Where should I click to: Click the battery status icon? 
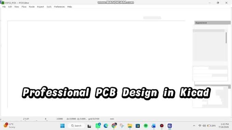tap(211, 126)
